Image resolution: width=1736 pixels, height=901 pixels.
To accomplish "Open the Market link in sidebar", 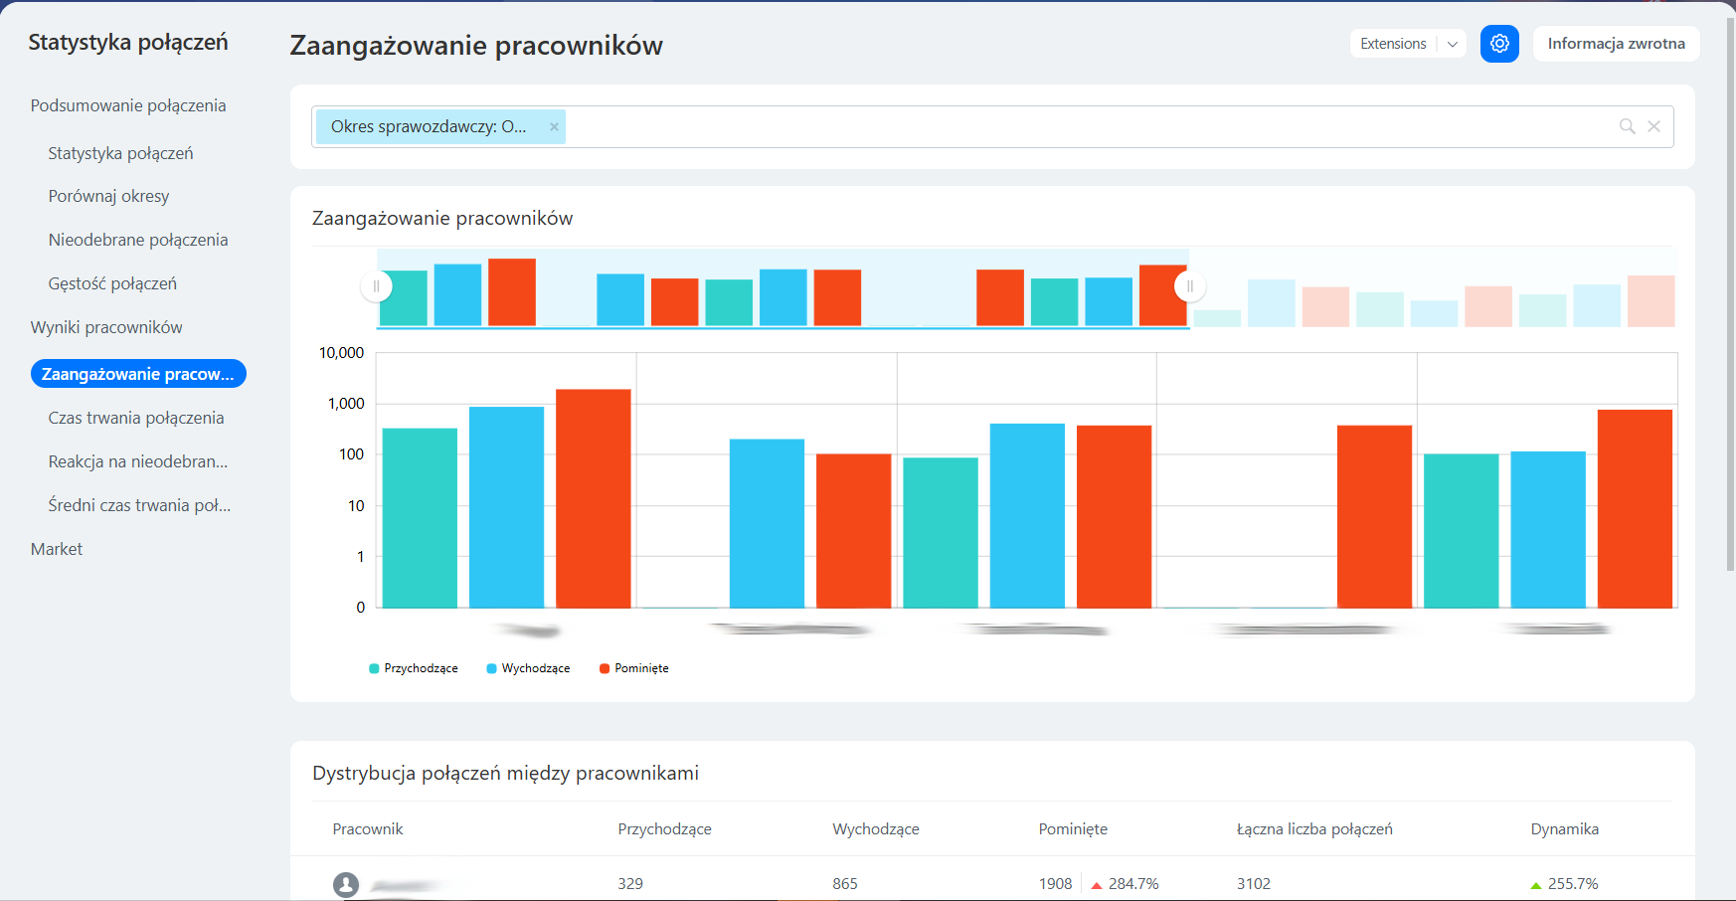I will (x=57, y=549).
